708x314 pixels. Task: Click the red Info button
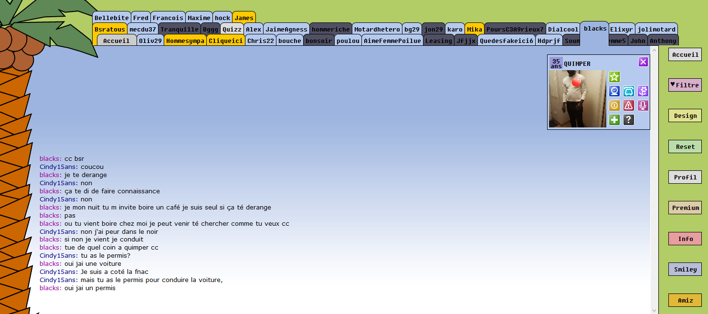pyautogui.click(x=685, y=239)
